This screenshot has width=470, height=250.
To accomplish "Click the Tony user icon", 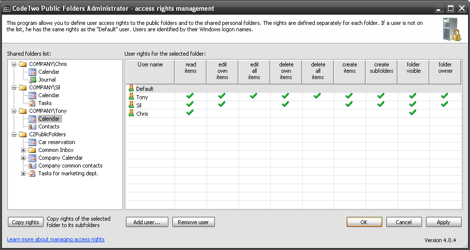I will 131,97.
